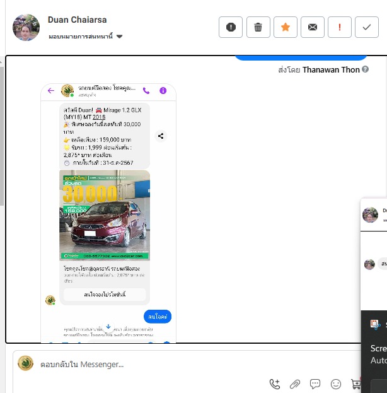Click the blue reply bubble in screenshot

pyautogui.click(x=158, y=317)
